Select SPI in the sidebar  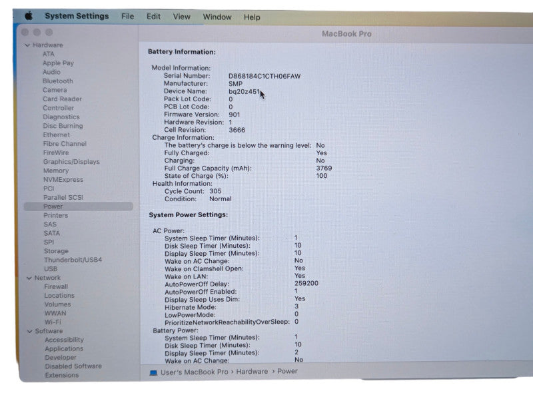pyautogui.click(x=49, y=242)
